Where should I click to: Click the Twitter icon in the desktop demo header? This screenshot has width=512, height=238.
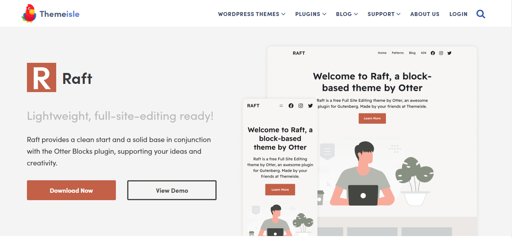[x=449, y=53]
